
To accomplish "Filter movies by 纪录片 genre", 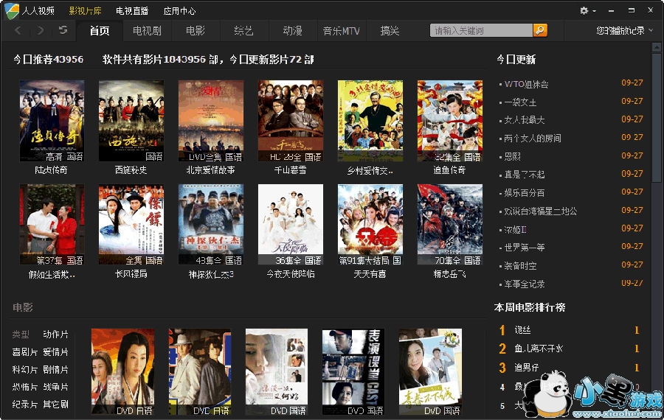I will [x=25, y=405].
